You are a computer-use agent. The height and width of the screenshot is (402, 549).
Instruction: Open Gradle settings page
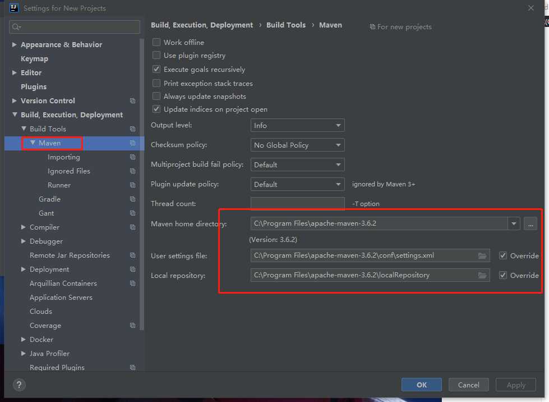pyautogui.click(x=50, y=199)
